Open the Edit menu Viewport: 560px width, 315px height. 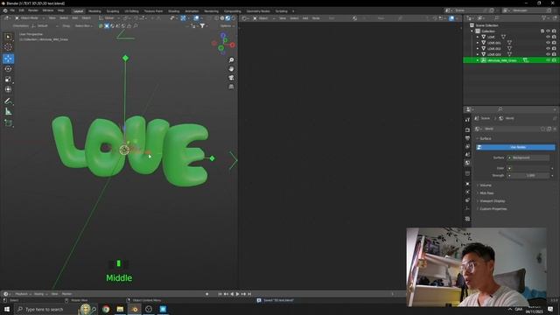pos(21,10)
